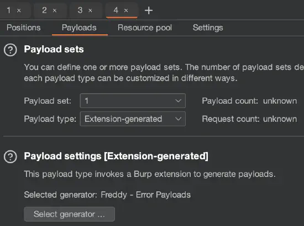
Task: Switch to Intruder tab 3
Action: click(x=80, y=10)
